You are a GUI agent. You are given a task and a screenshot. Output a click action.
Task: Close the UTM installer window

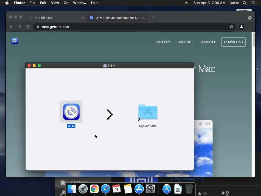29,66
